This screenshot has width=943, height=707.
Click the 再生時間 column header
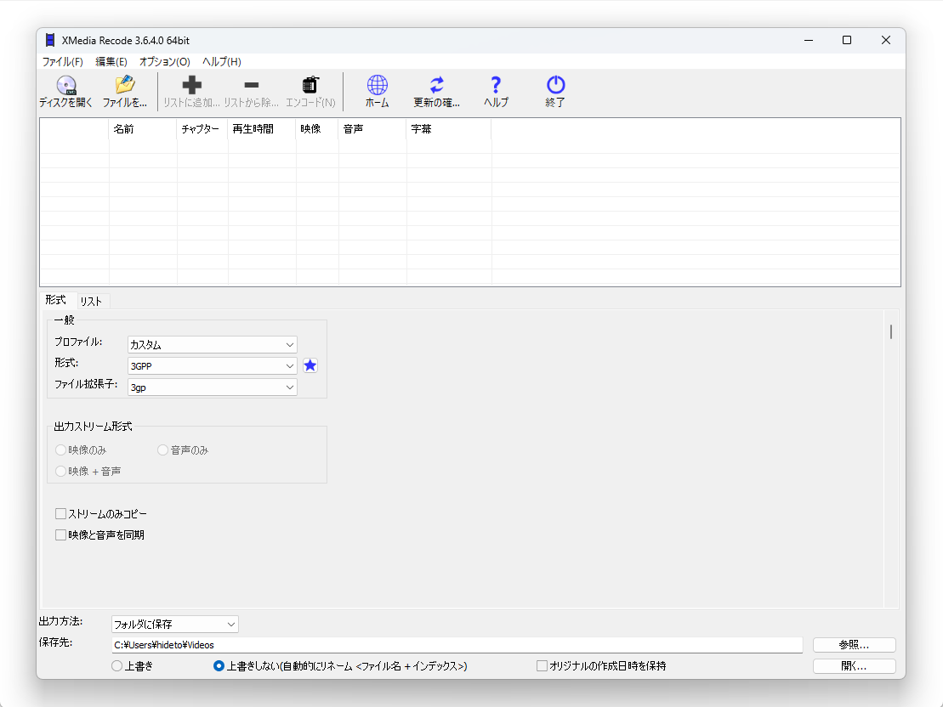tap(262, 128)
